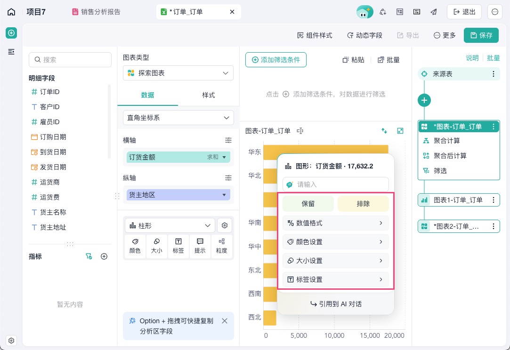510x350 pixels.
Task: Click 引用到 AI 对话
Action: point(336,304)
